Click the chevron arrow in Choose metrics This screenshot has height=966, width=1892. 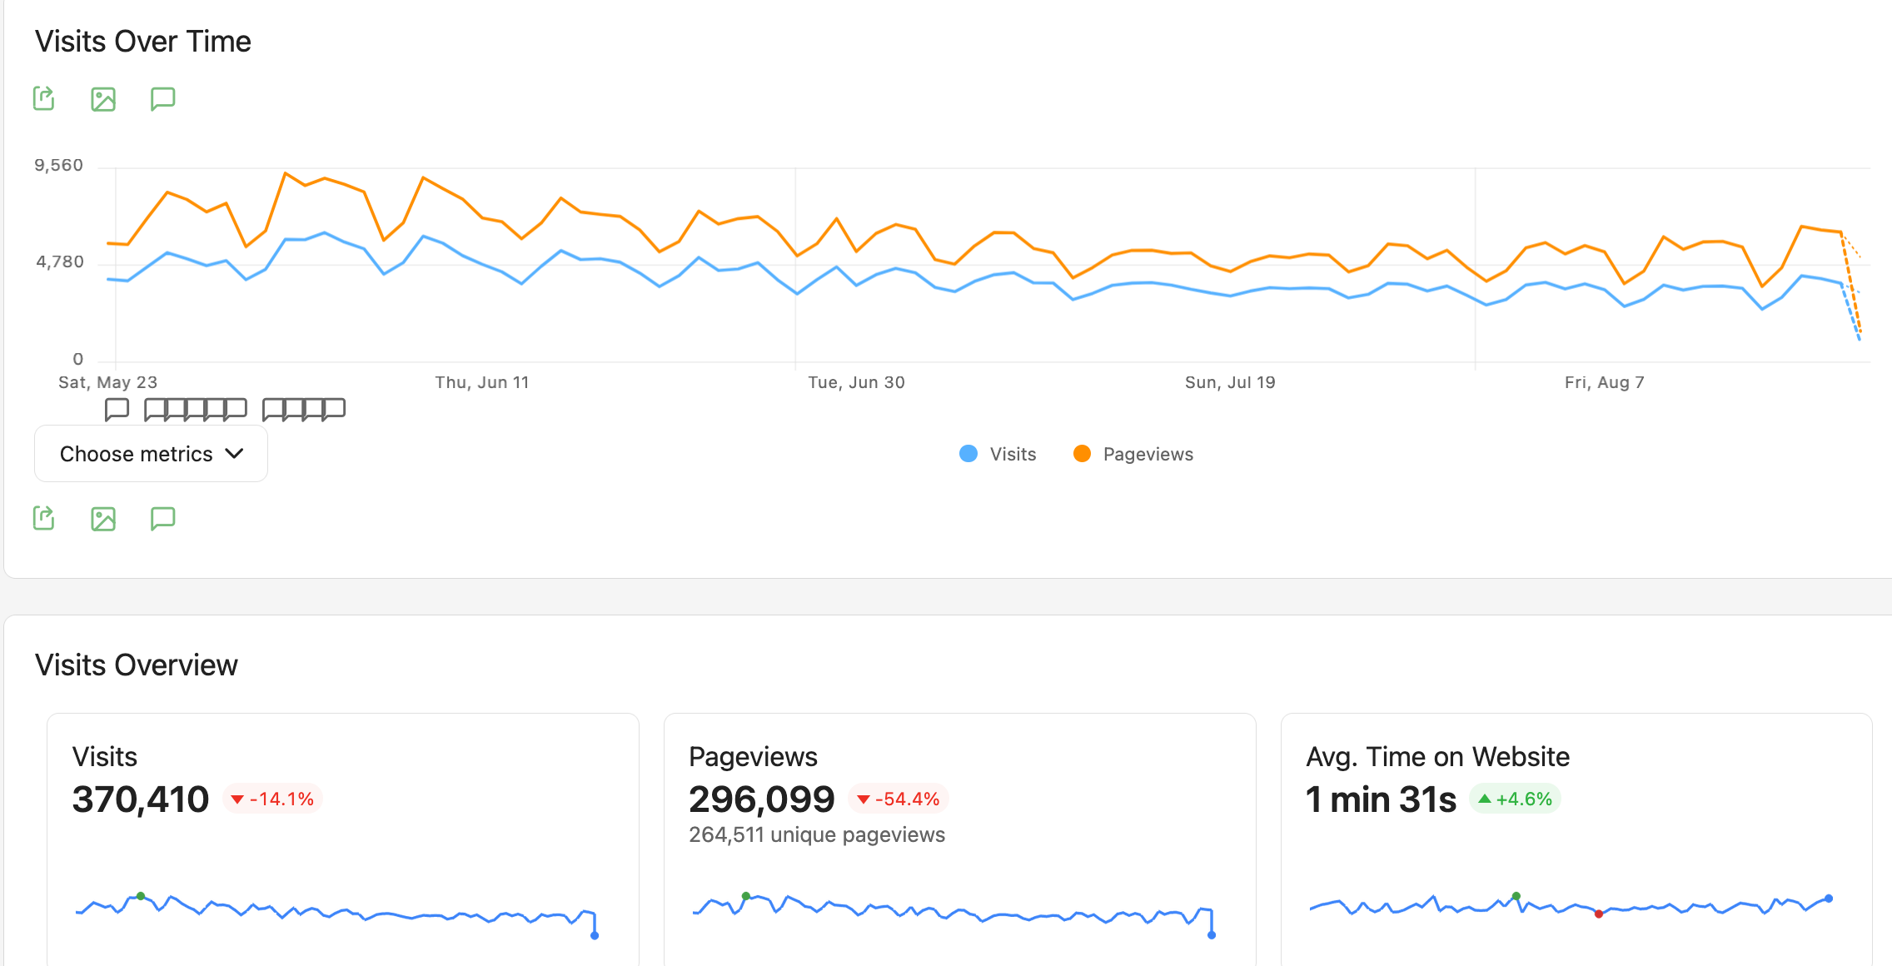(x=235, y=454)
